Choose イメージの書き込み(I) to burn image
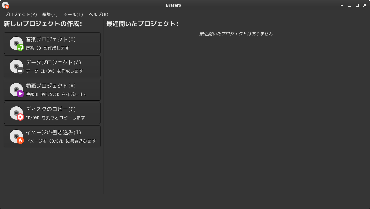370x209 pixels. coord(52,136)
